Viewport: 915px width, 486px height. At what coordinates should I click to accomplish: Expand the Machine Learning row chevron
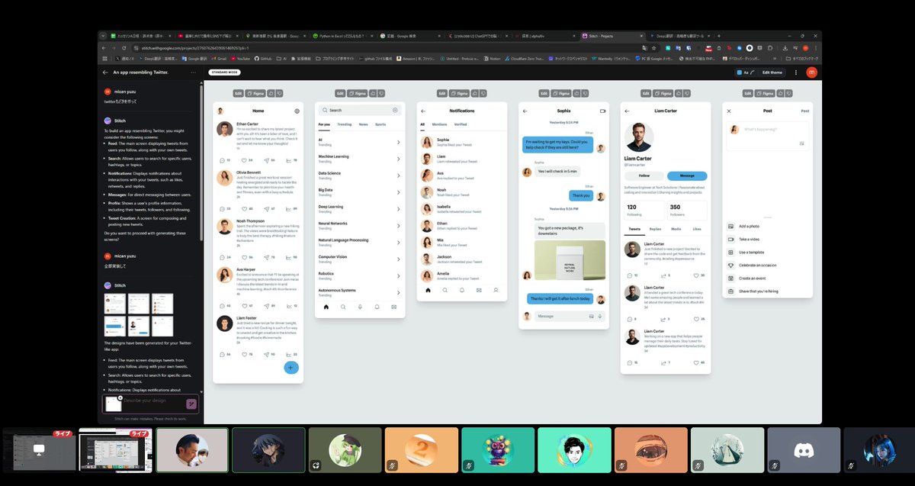coord(398,159)
